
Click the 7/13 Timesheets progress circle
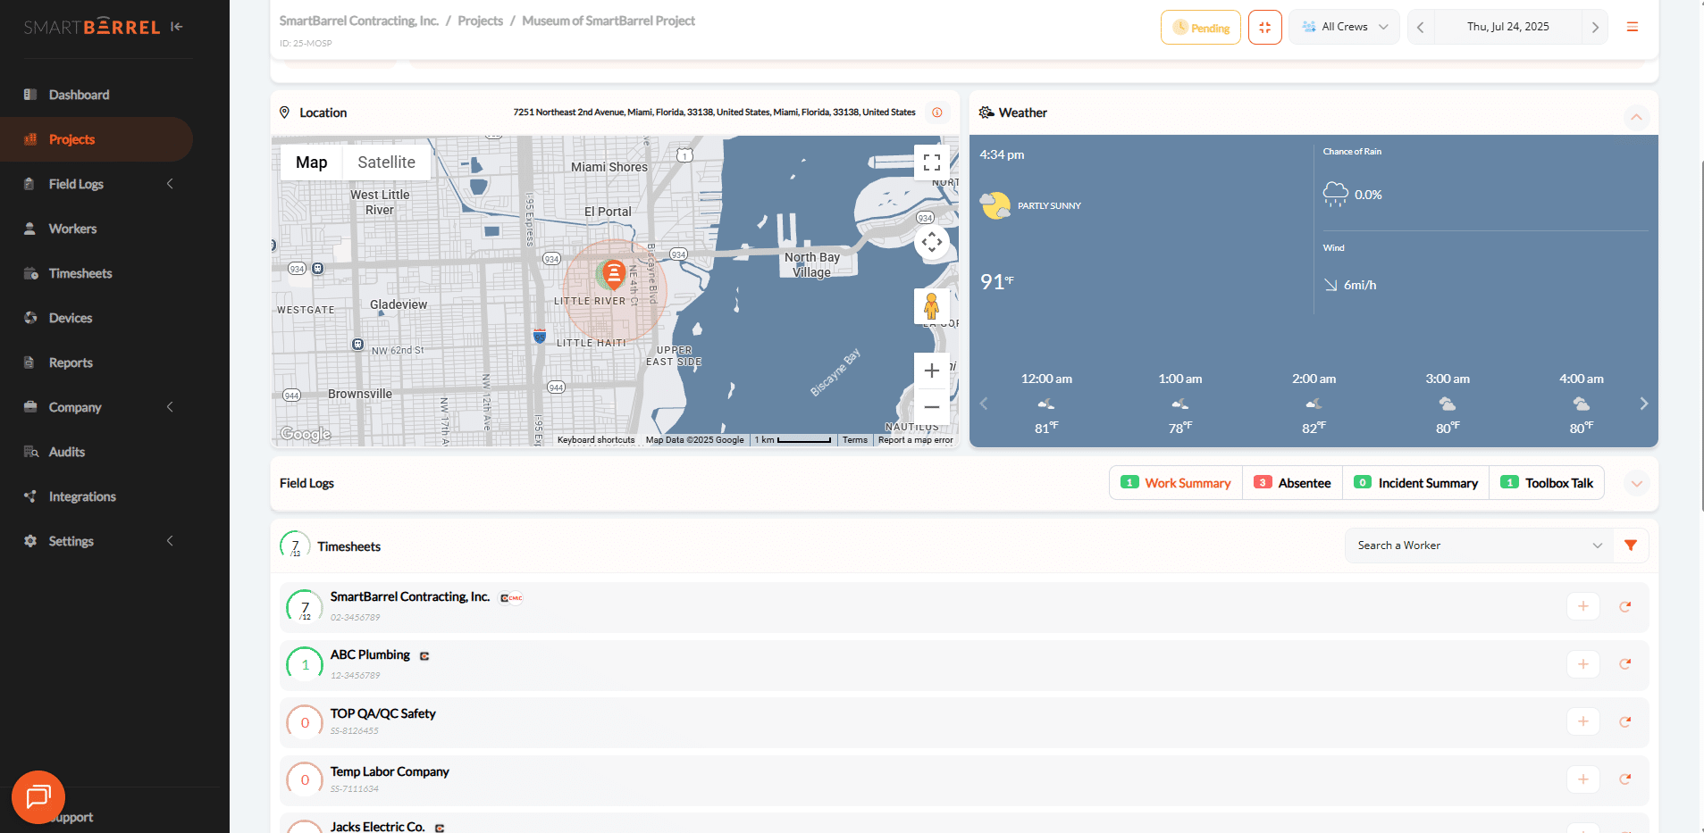(x=295, y=546)
